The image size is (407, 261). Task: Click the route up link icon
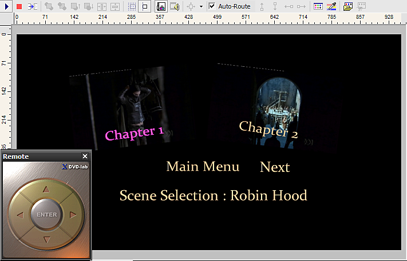tap(262, 6)
